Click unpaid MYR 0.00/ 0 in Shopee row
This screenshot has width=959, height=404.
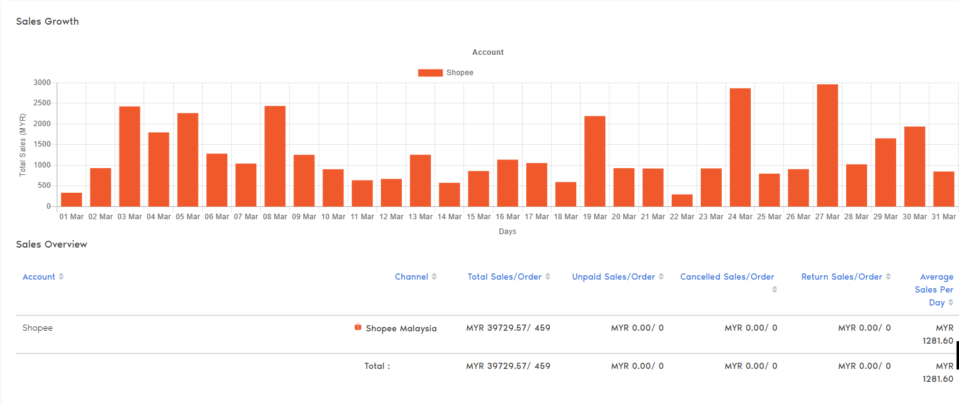[x=637, y=328]
